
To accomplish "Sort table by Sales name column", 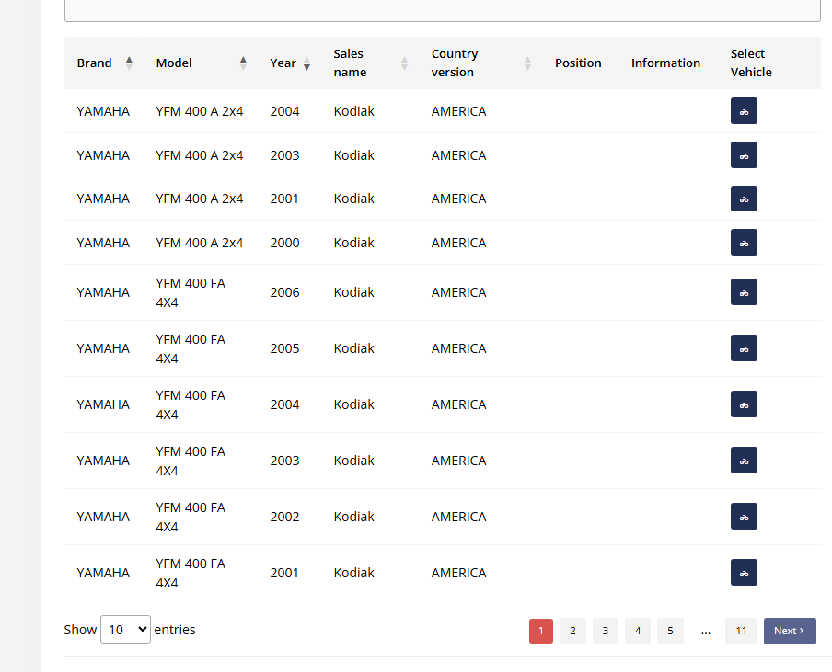I will coord(370,63).
